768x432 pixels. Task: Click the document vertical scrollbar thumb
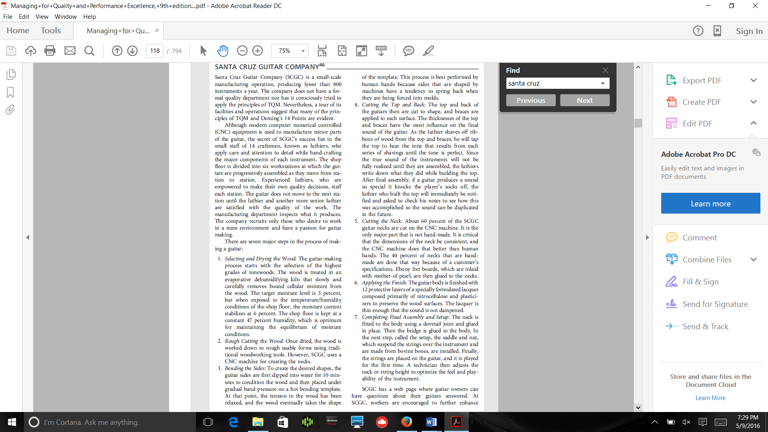(x=638, y=123)
